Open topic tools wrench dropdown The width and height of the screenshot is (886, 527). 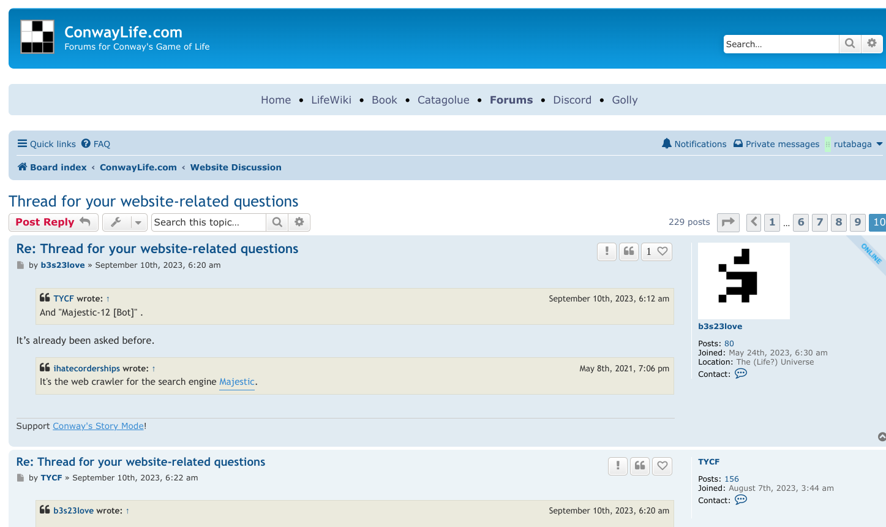click(x=124, y=222)
